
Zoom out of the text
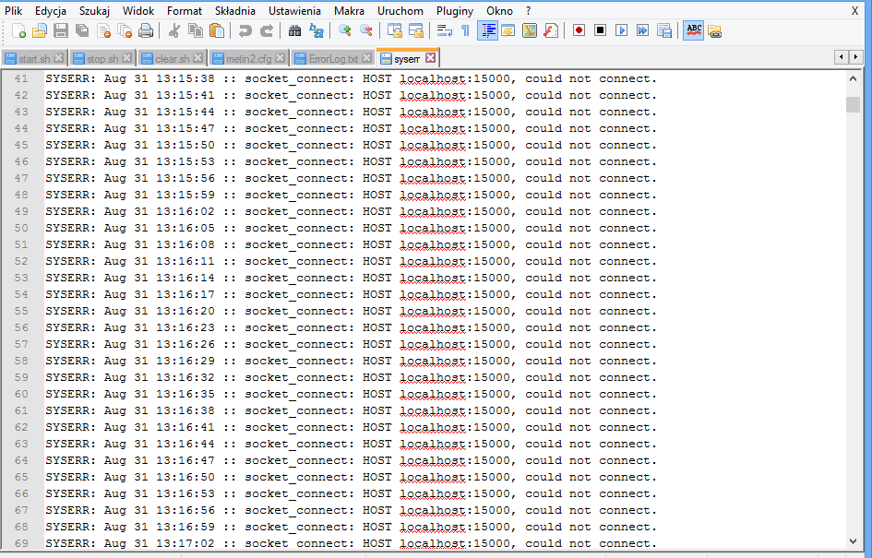[x=366, y=31]
